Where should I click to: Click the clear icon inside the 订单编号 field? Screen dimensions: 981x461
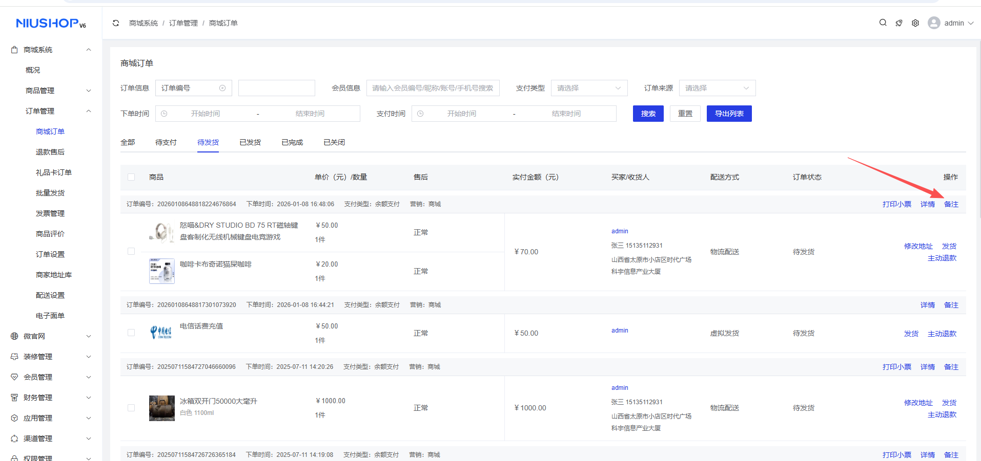(222, 87)
